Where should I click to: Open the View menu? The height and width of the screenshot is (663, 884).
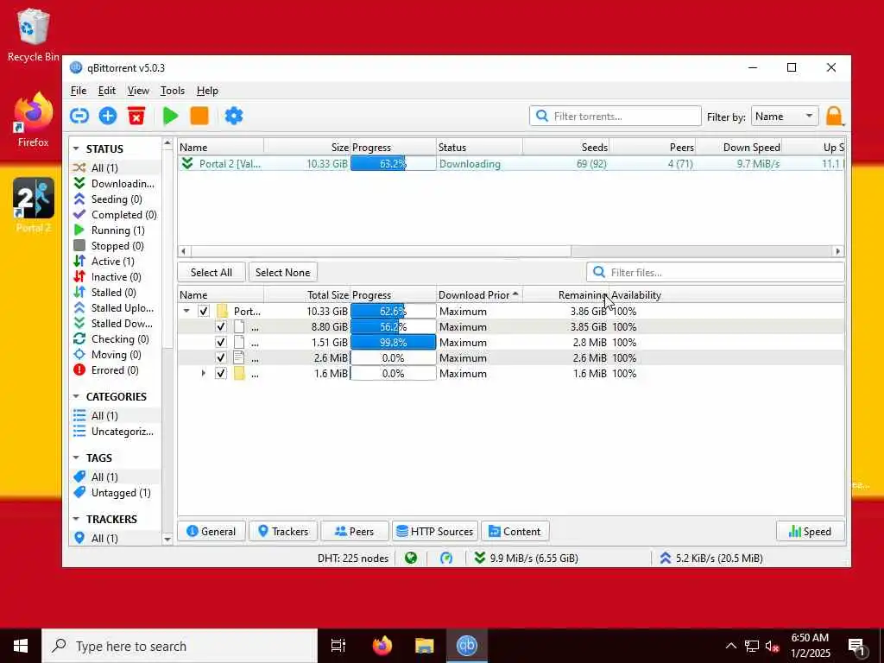[x=138, y=90]
